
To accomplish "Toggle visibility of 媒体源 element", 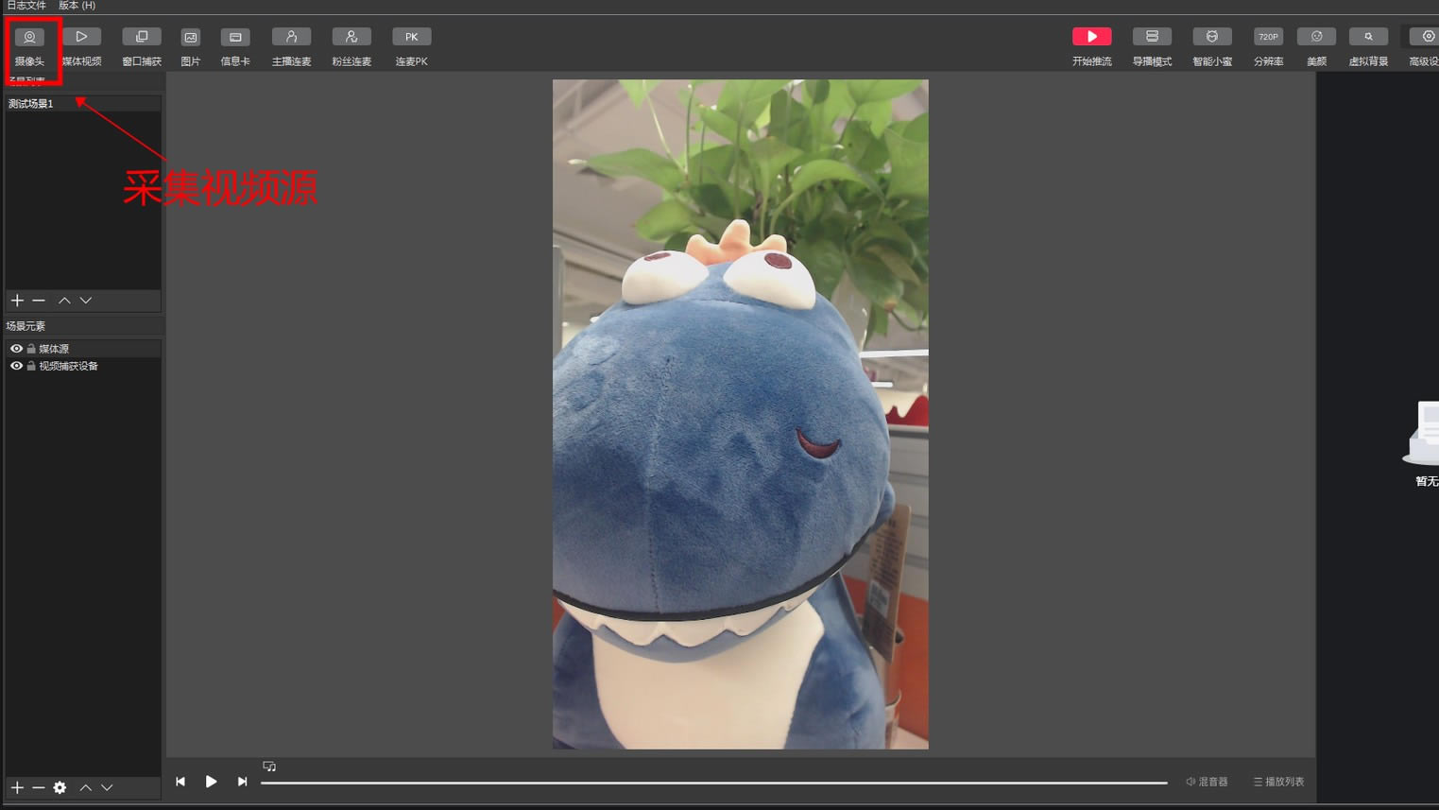I will point(16,349).
